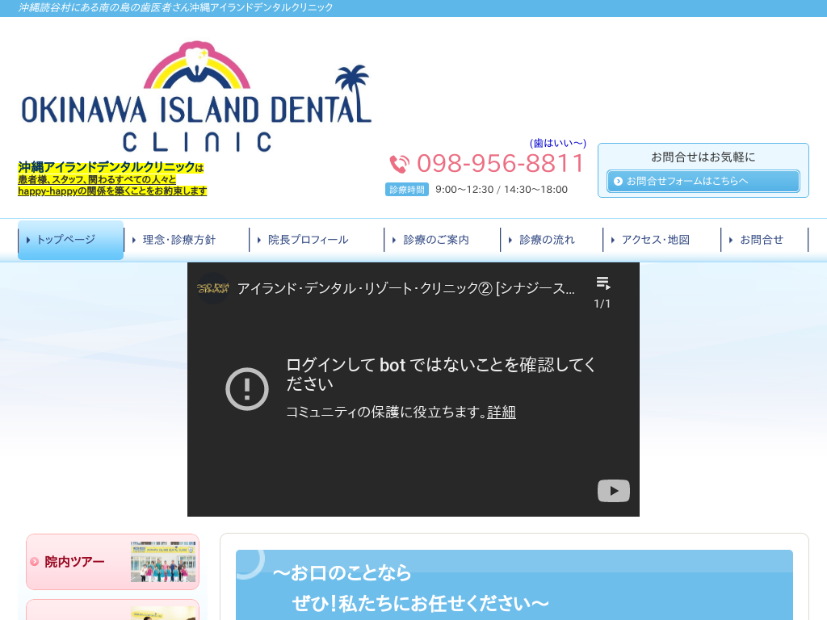Click the video title アイランド・デンタル・リゾート・クリニック②
Viewport: 827px width, 620px height.
(x=405, y=288)
